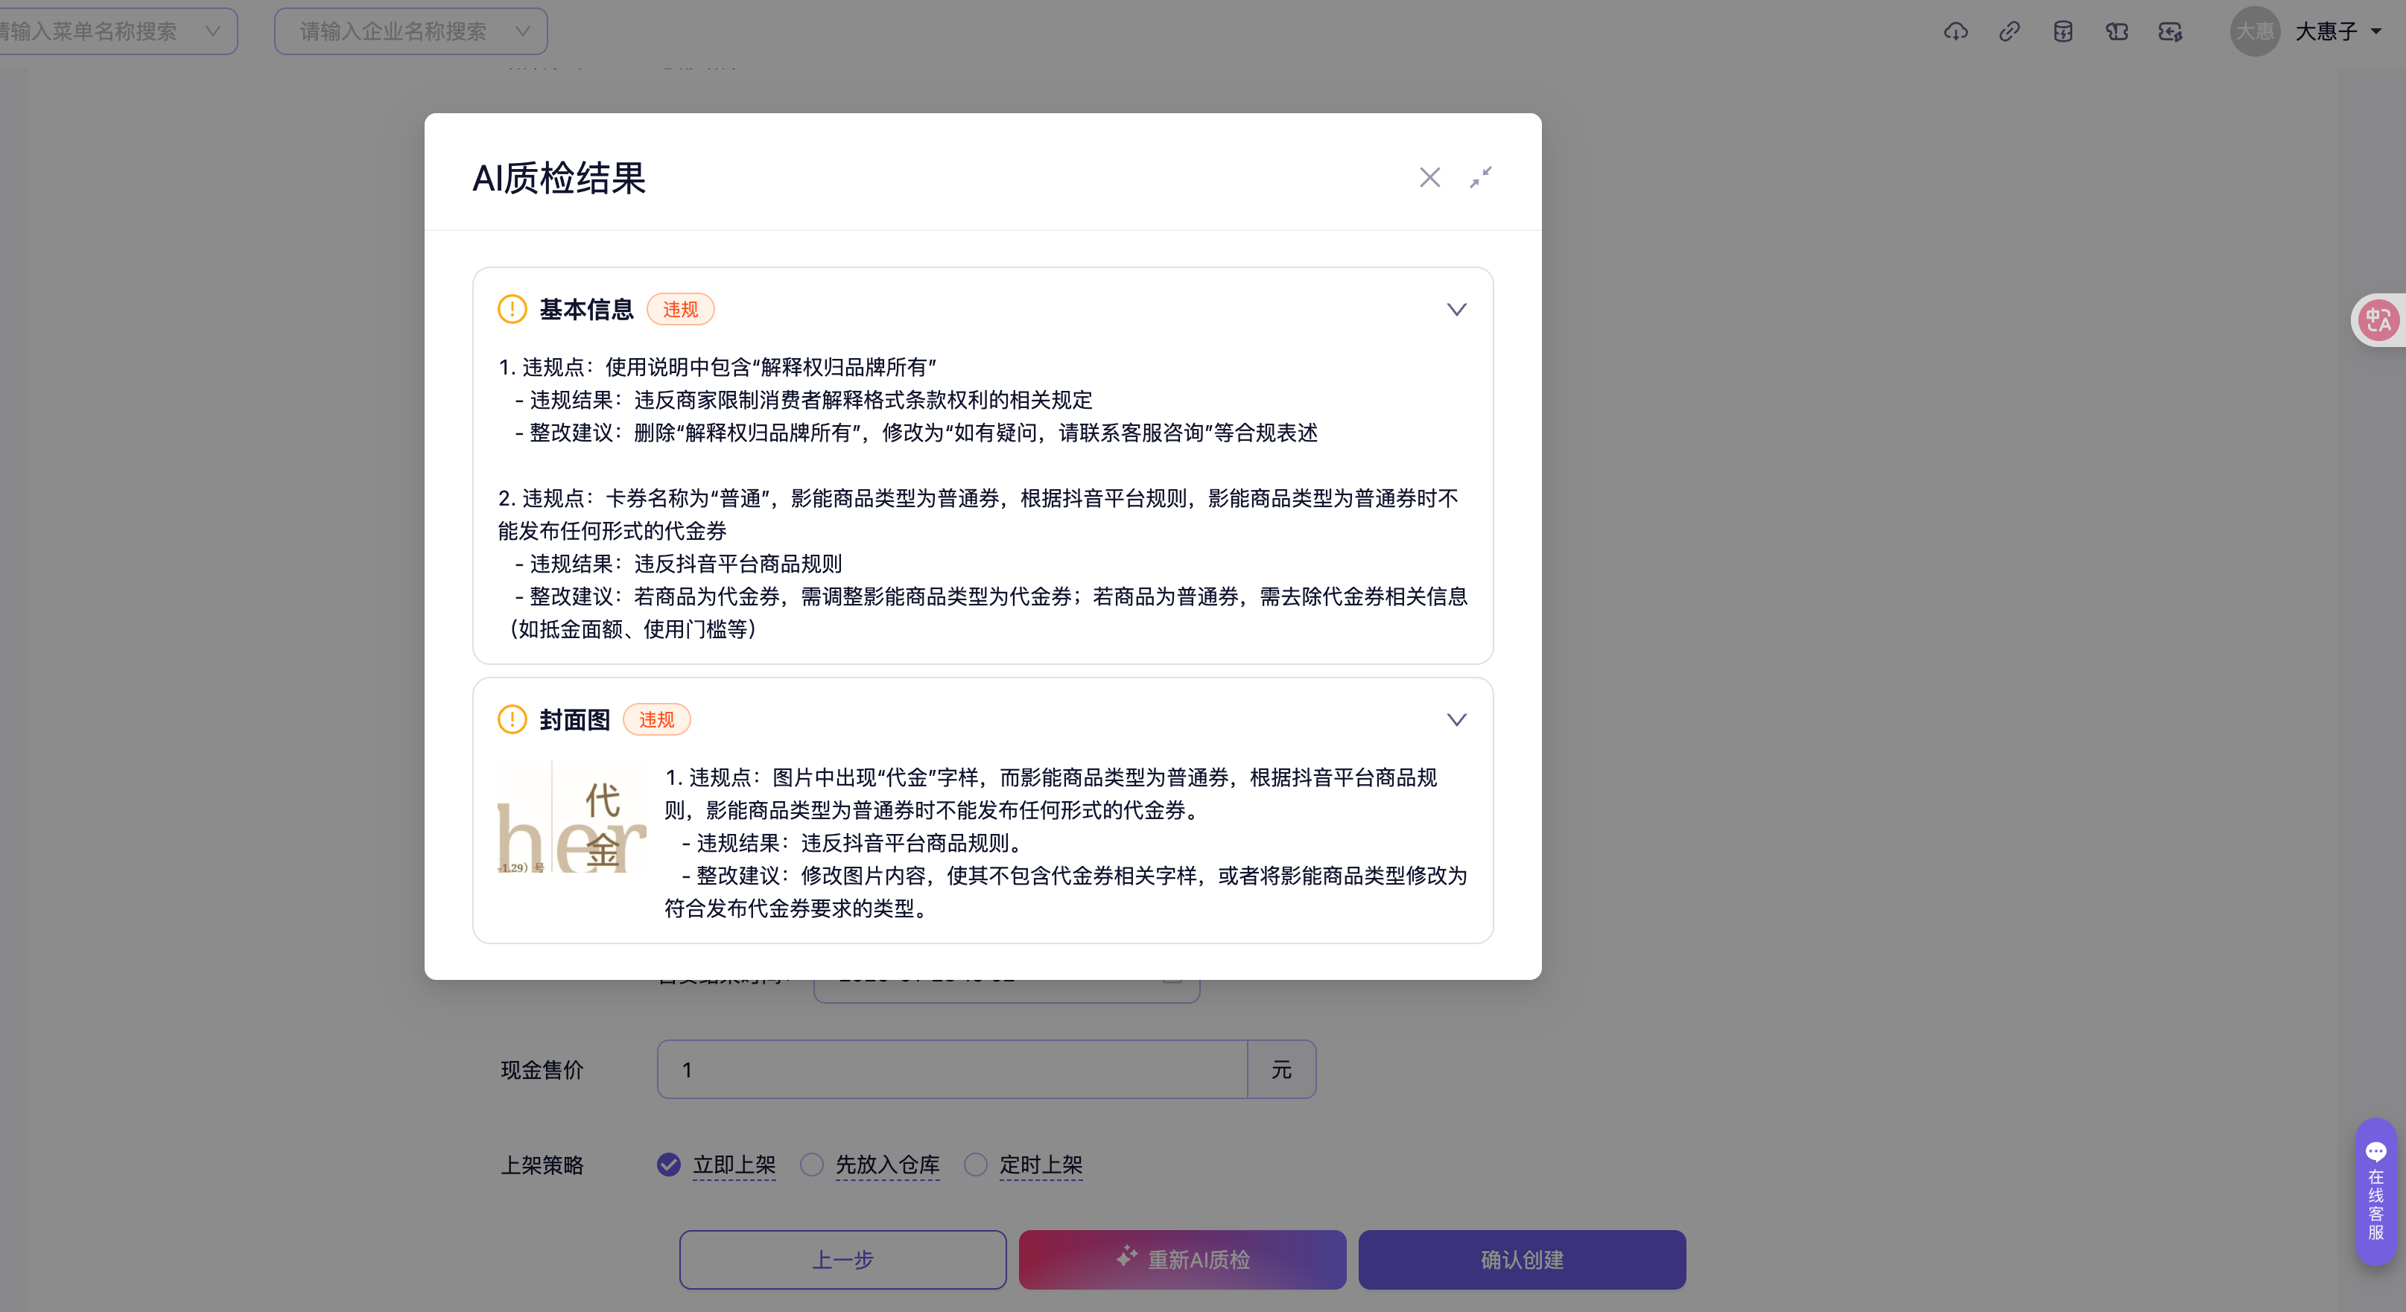
Task: Collapse the 基本信息 section chevron
Action: point(1456,309)
